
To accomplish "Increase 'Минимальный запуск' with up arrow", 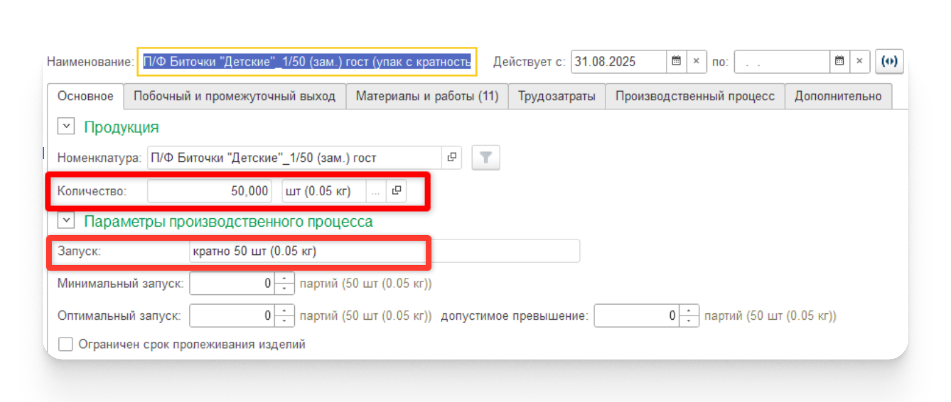I will (x=284, y=278).
